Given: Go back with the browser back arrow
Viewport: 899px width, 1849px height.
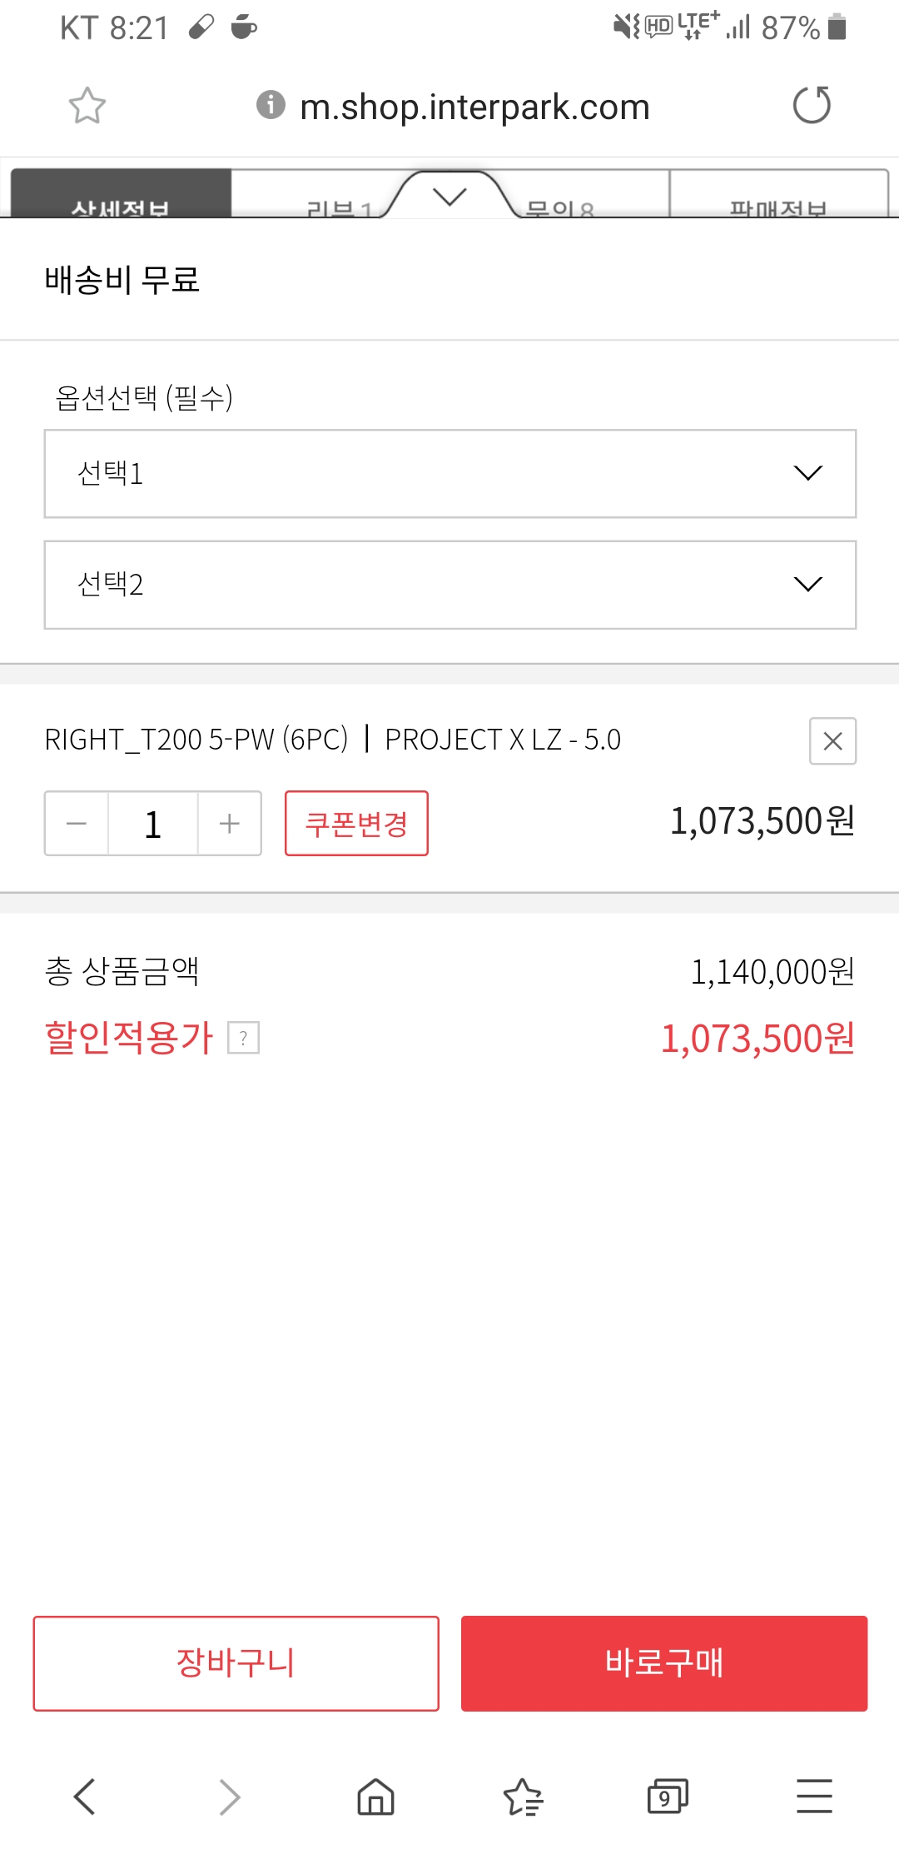Looking at the screenshot, I should (85, 1797).
